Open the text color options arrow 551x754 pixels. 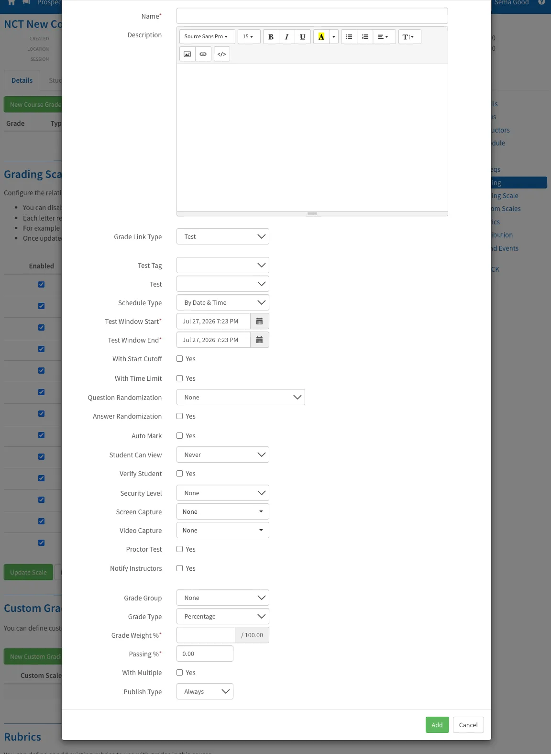334,37
